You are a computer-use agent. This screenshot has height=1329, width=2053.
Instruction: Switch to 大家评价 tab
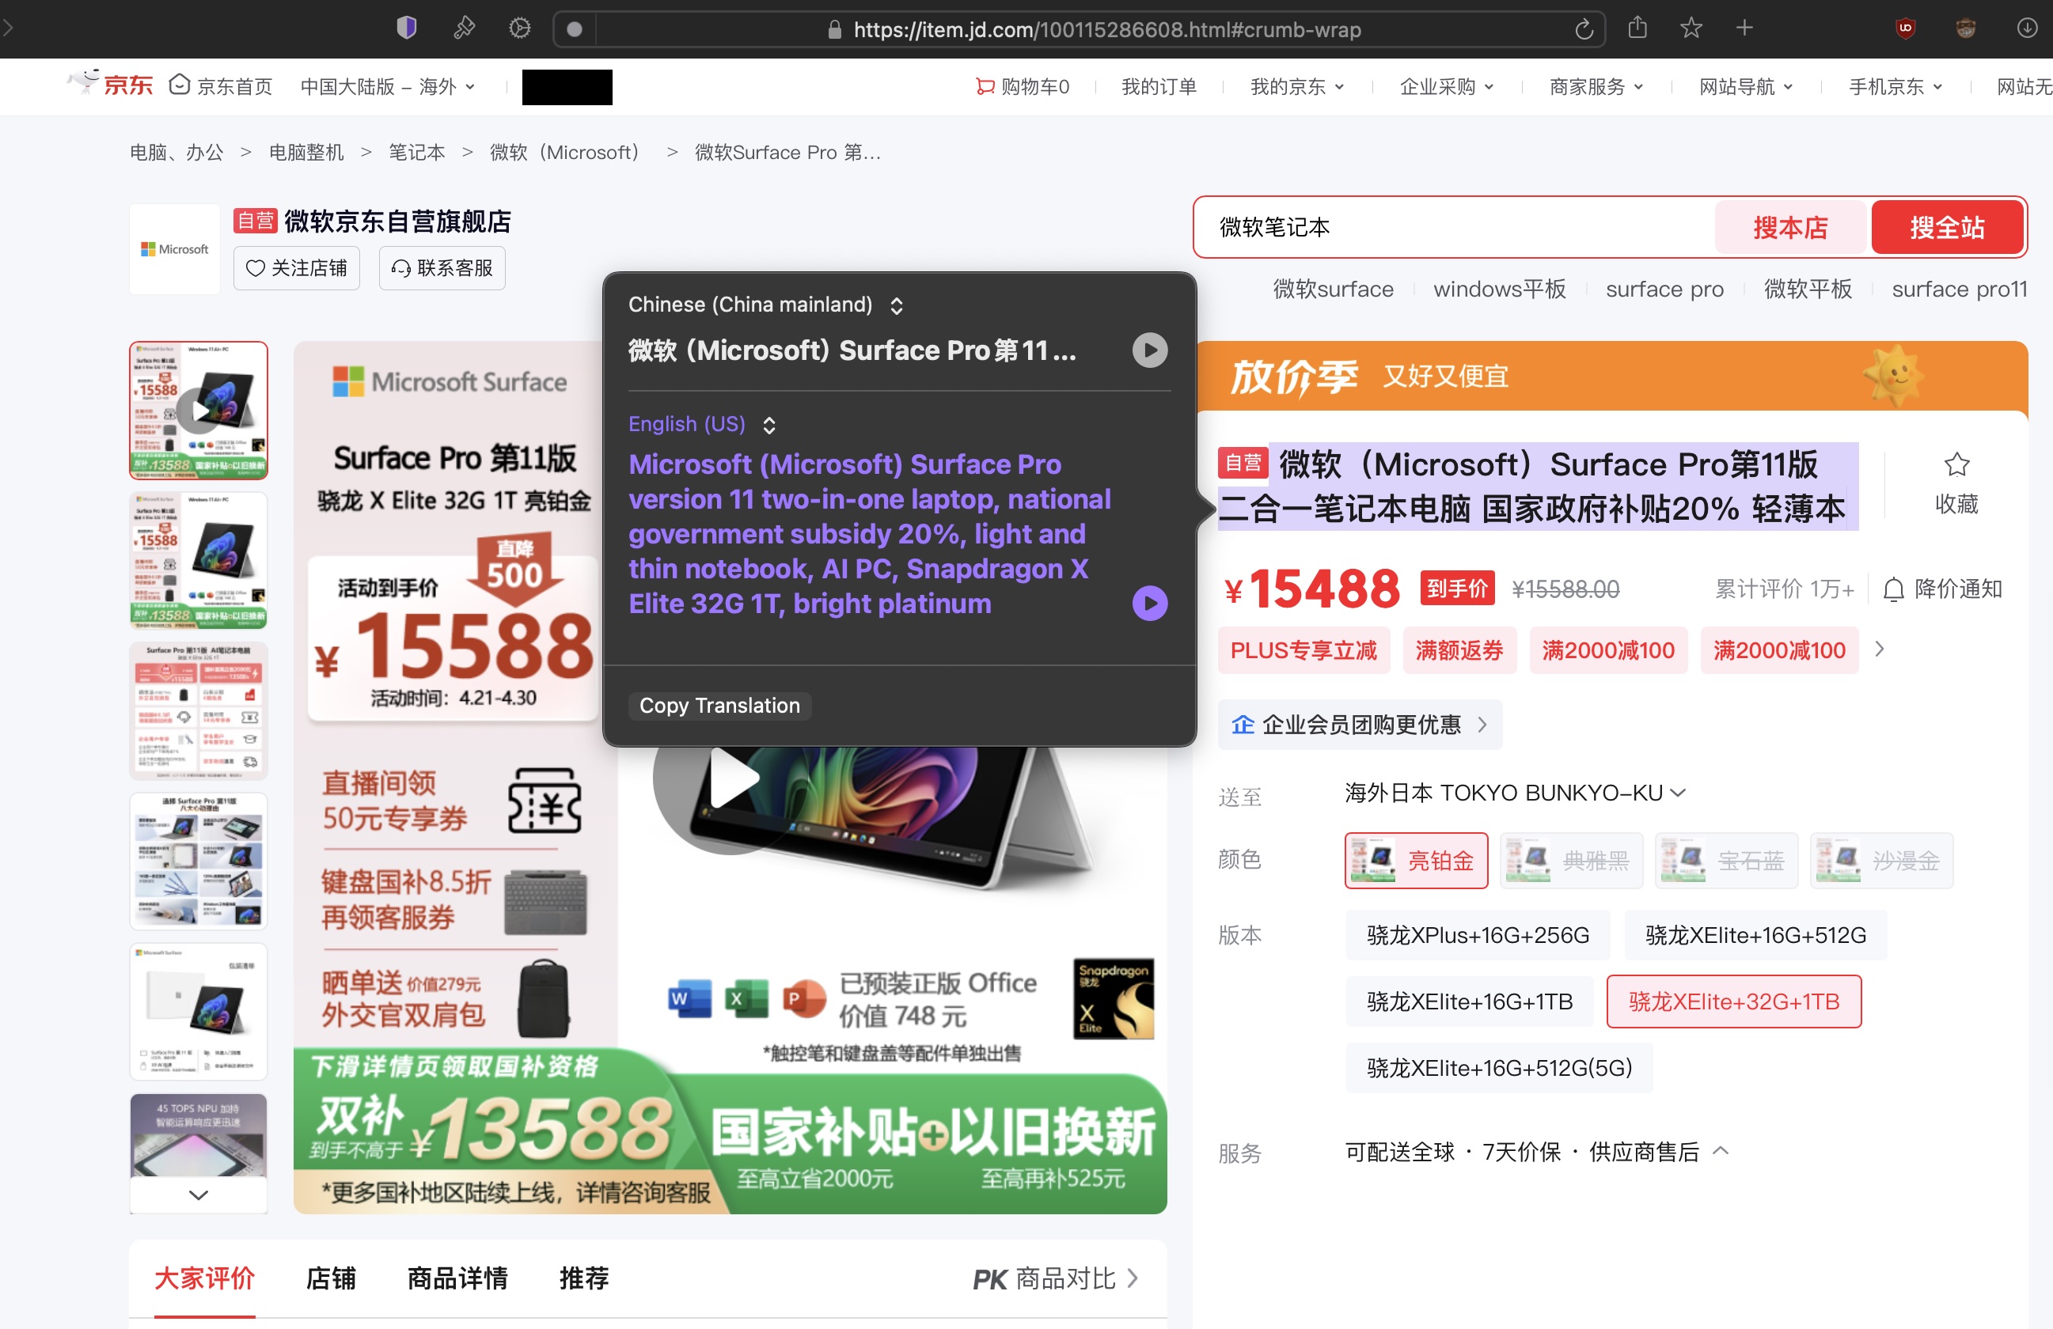(x=204, y=1278)
